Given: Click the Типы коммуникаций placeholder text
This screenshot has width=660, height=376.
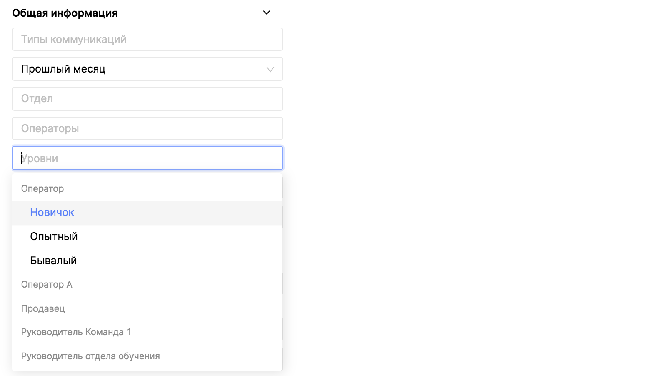Looking at the screenshot, I should [x=74, y=39].
